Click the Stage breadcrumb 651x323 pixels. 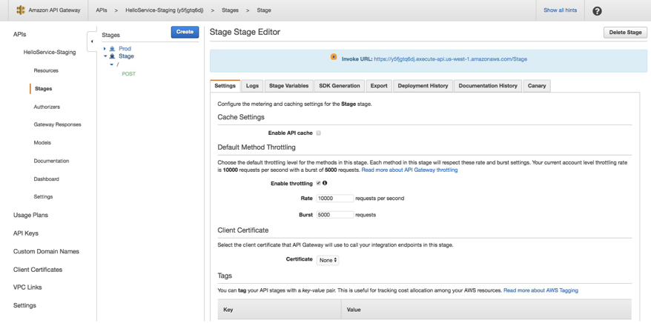264,10
